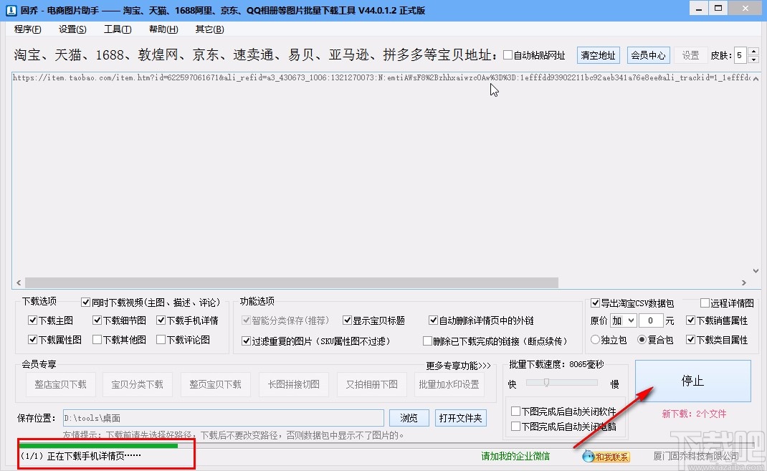767x471 pixels.
Task: Open the 原价 加 dropdown
Action: (624, 321)
